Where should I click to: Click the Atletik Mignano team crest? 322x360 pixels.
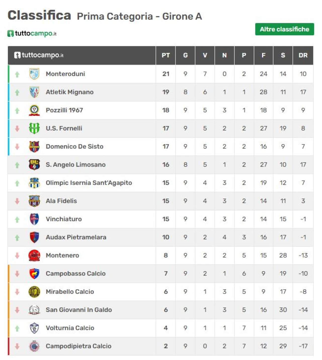(34, 92)
